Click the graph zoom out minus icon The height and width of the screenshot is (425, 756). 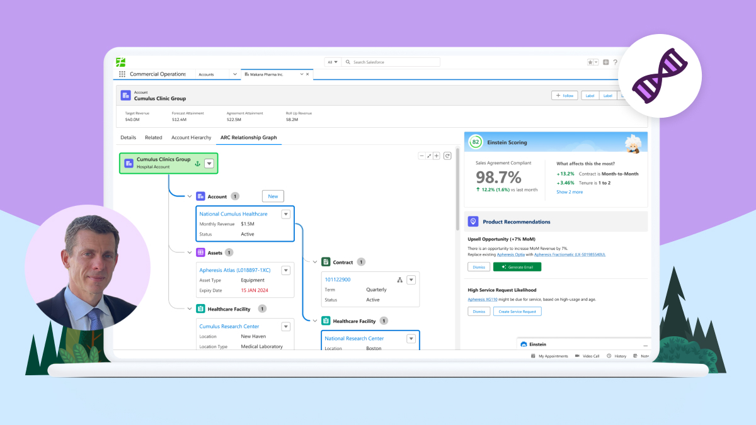(x=422, y=156)
